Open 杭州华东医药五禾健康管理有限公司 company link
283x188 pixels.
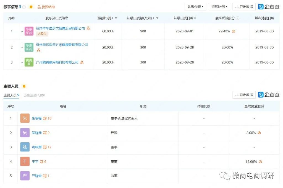[x=62, y=45]
